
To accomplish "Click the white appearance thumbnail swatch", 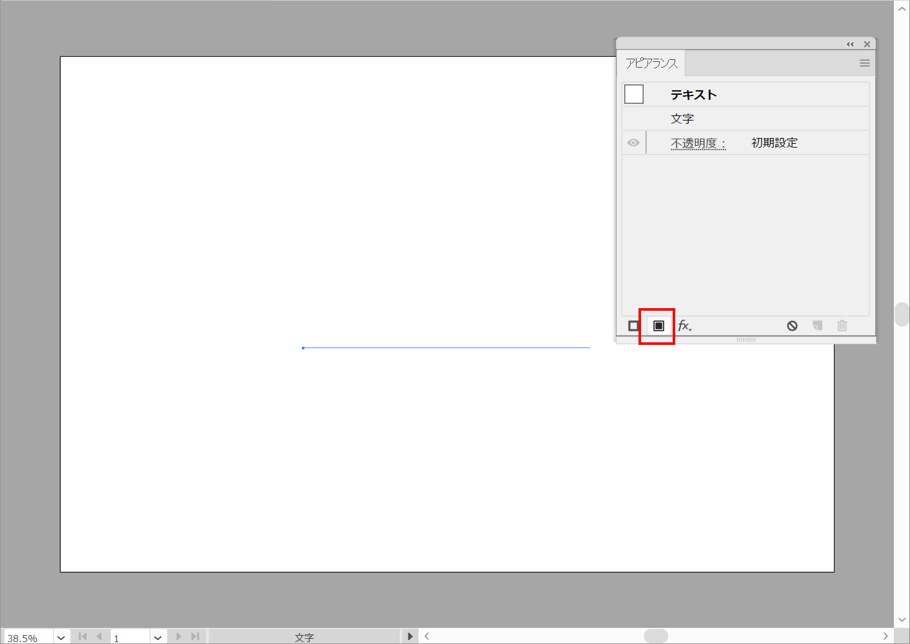I will (x=634, y=94).
